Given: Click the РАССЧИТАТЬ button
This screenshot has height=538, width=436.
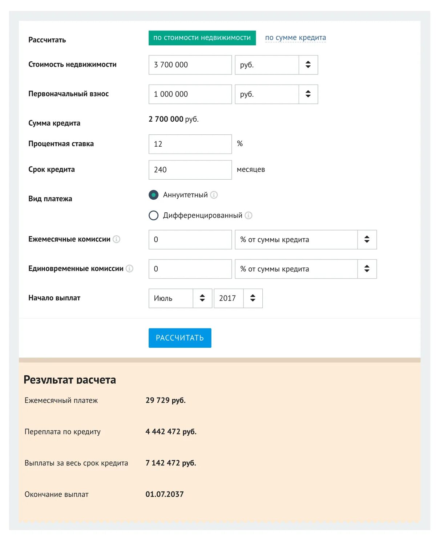Looking at the screenshot, I should 180,338.
